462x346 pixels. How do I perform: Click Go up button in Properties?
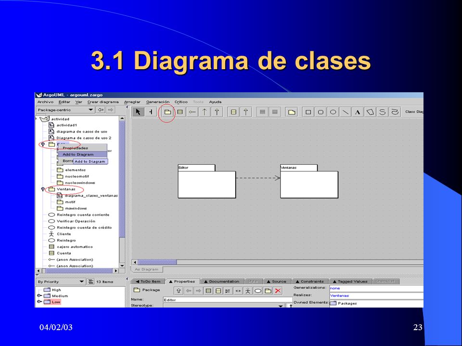[179, 291]
